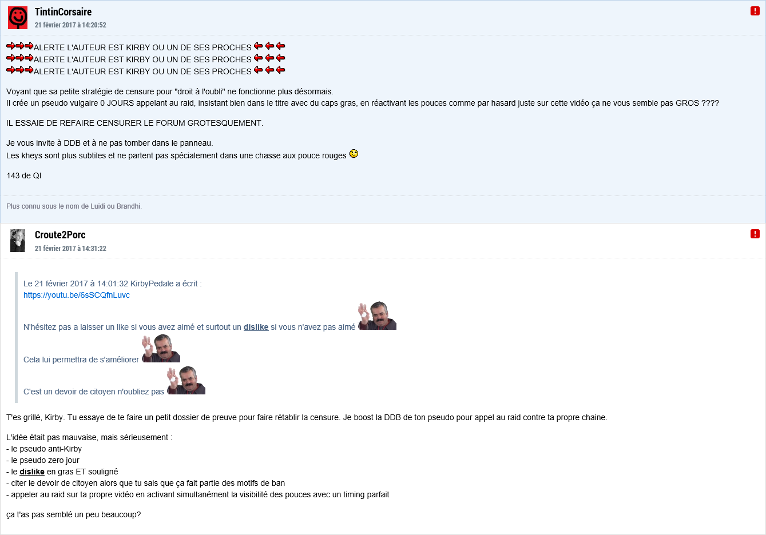The image size is (766, 535).
Task: Click the smiley emoticon after 'pouce rouges'
Action: (x=354, y=154)
